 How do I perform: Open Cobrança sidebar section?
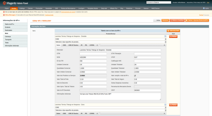point(15,36)
